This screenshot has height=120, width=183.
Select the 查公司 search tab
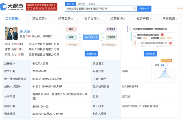coord(70,4)
